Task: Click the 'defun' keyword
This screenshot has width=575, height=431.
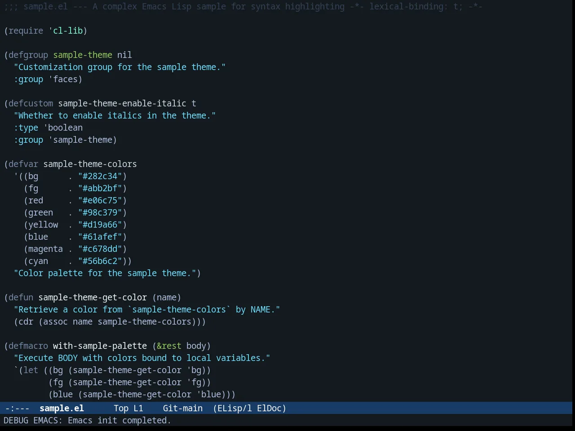Action: tap(21, 297)
